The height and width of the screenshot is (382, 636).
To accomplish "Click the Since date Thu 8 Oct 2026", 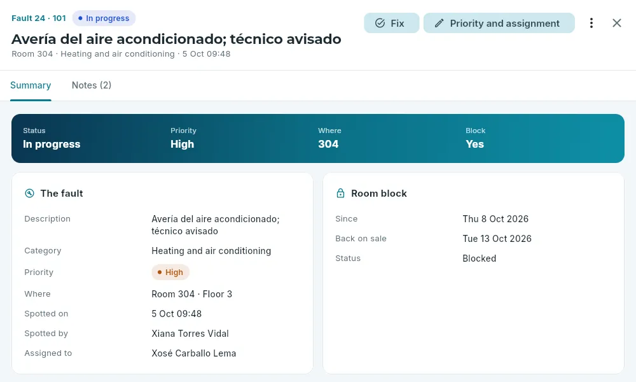I will [495, 219].
